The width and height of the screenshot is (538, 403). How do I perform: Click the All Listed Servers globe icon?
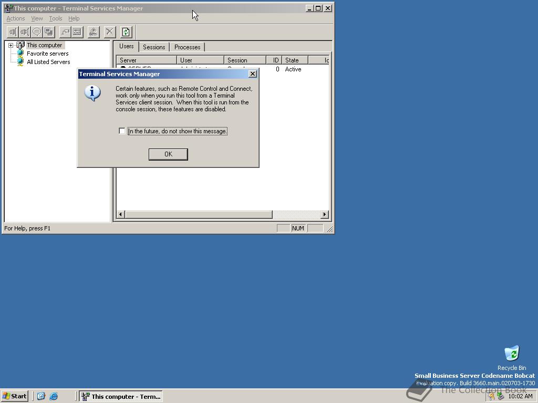(20, 62)
